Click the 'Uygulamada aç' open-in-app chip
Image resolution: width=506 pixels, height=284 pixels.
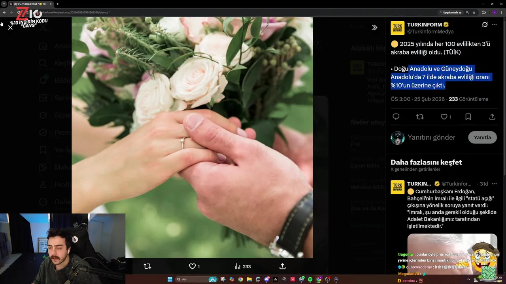pos(450,12)
